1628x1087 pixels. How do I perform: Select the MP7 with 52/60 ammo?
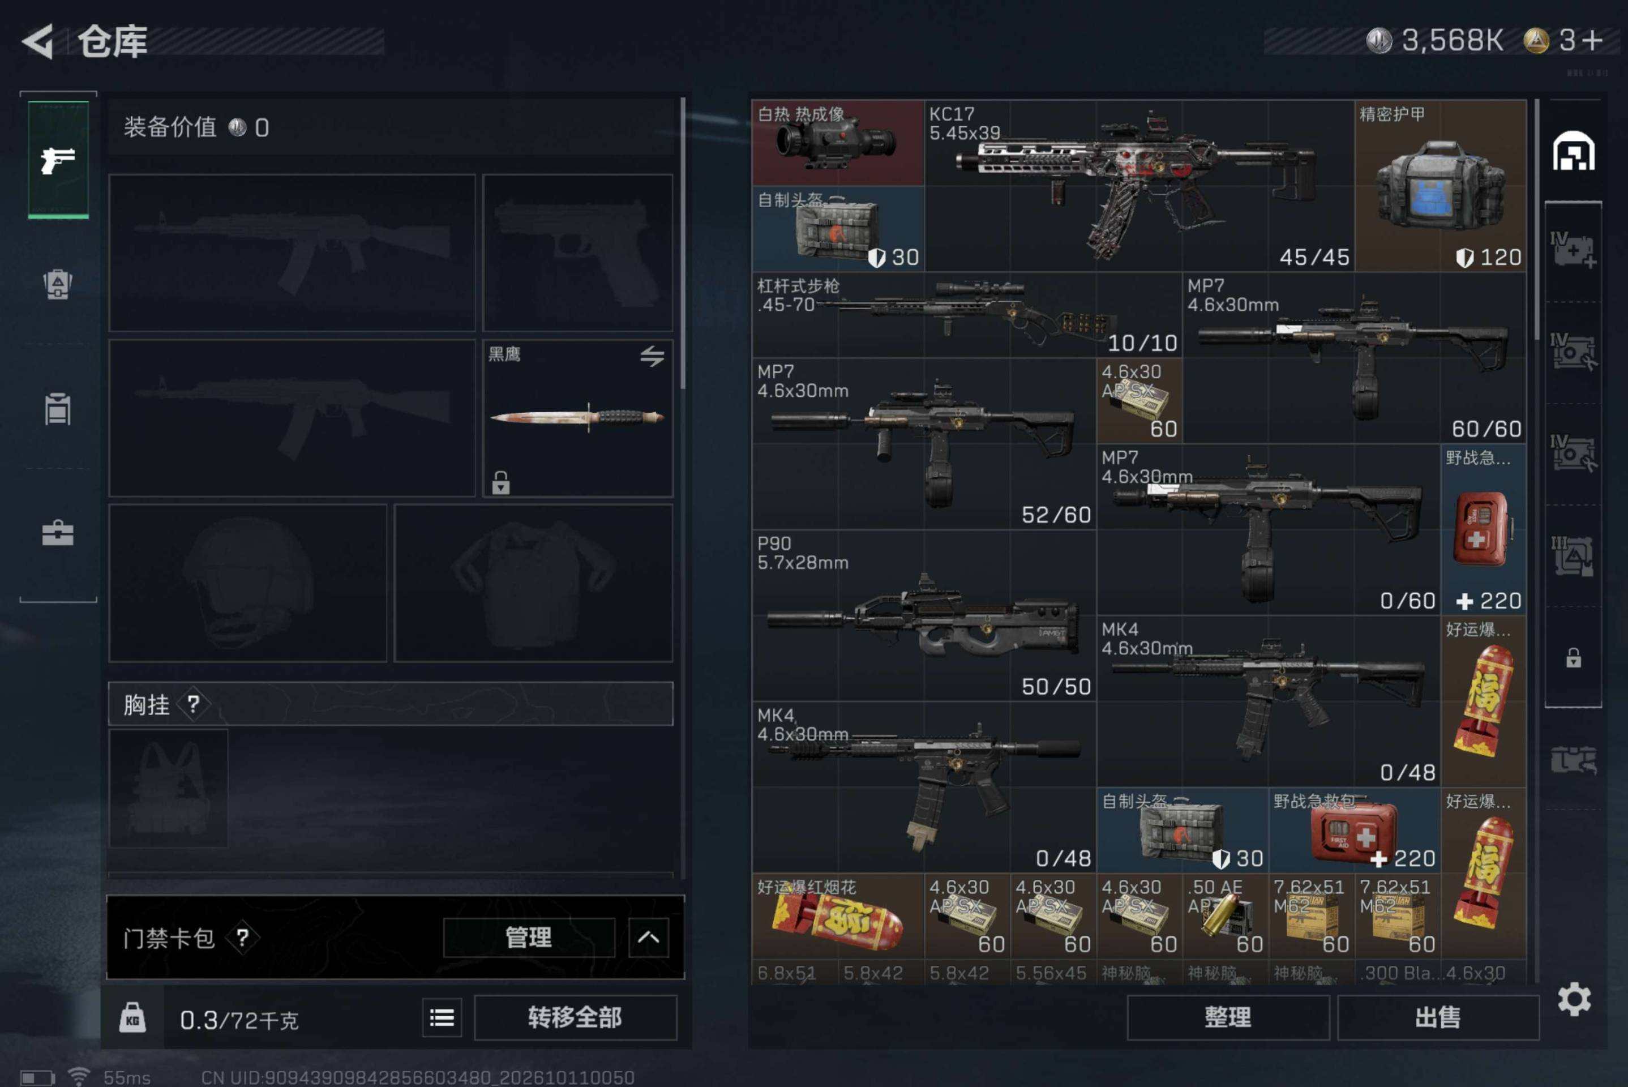pyautogui.click(x=924, y=444)
